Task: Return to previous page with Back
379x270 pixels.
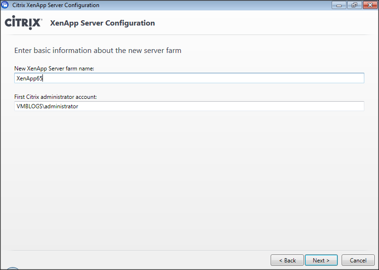Action: 287,260
